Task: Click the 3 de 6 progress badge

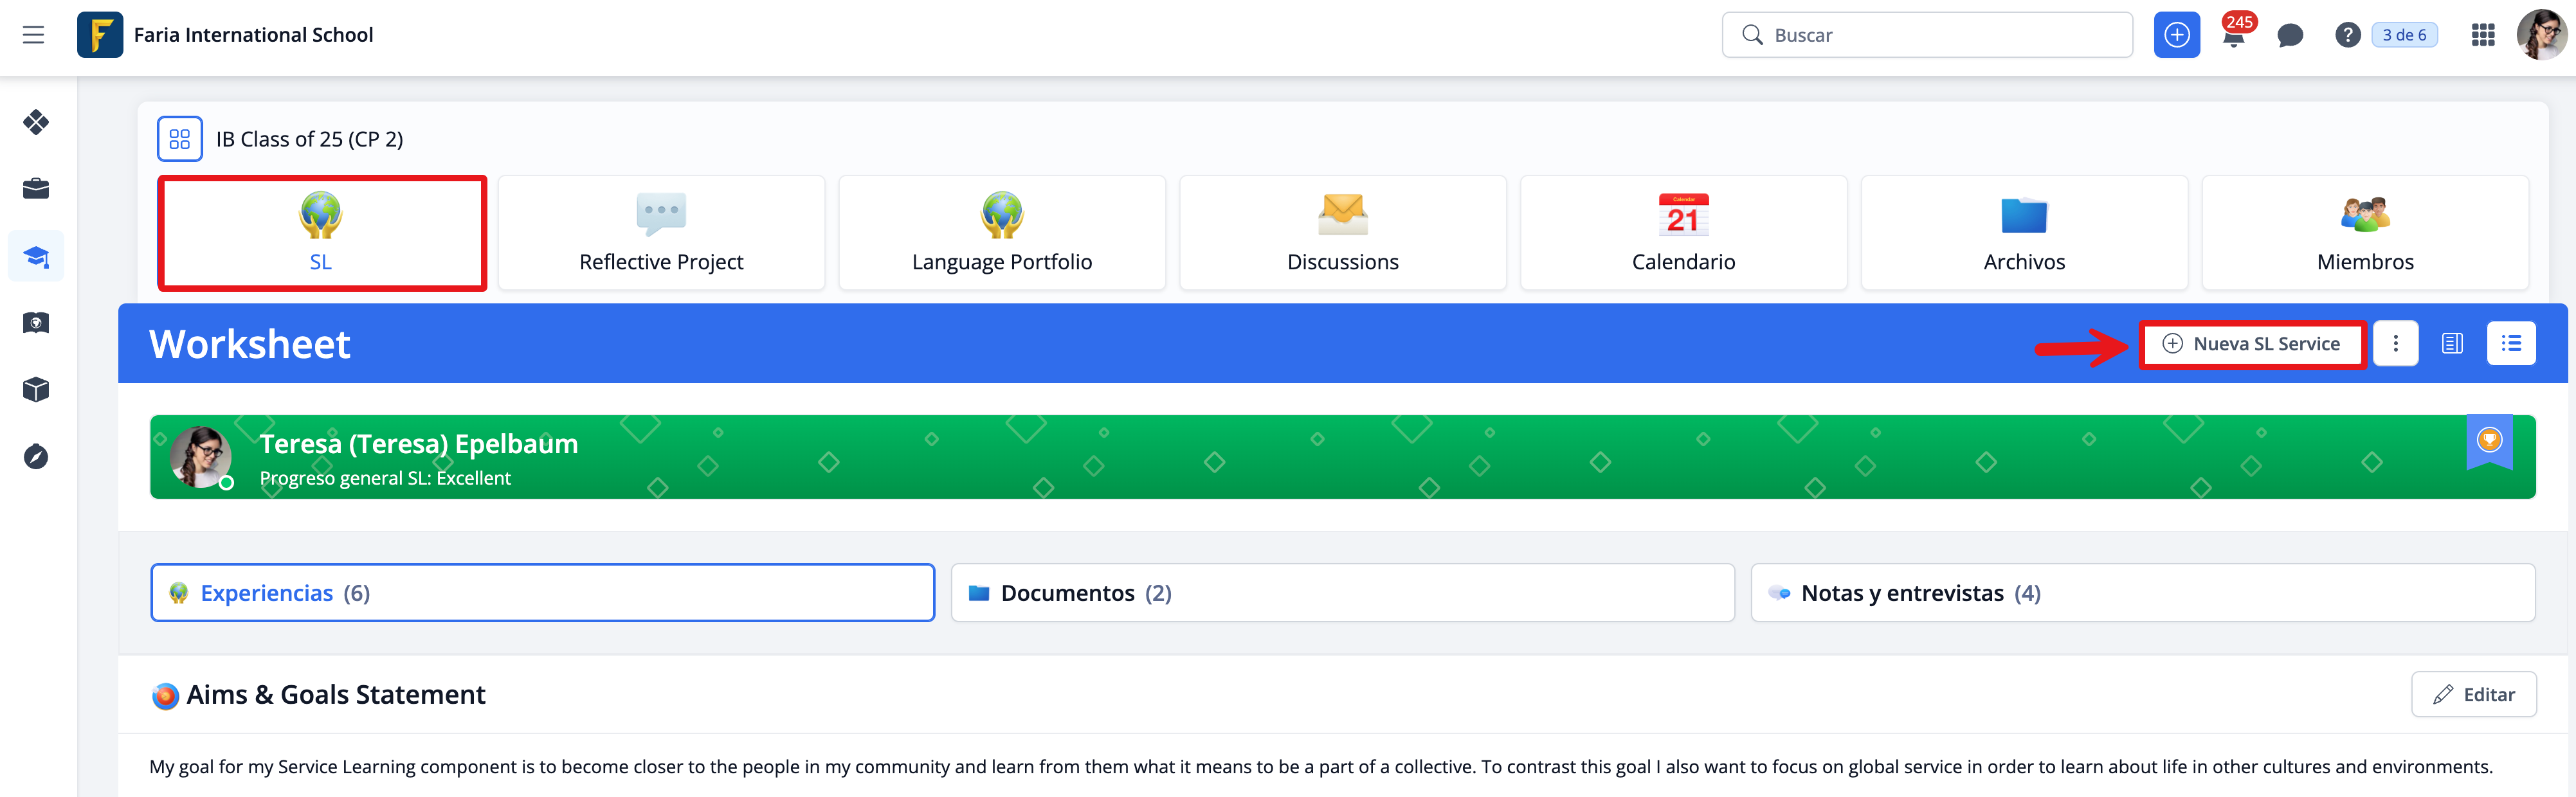Action: click(x=2404, y=35)
